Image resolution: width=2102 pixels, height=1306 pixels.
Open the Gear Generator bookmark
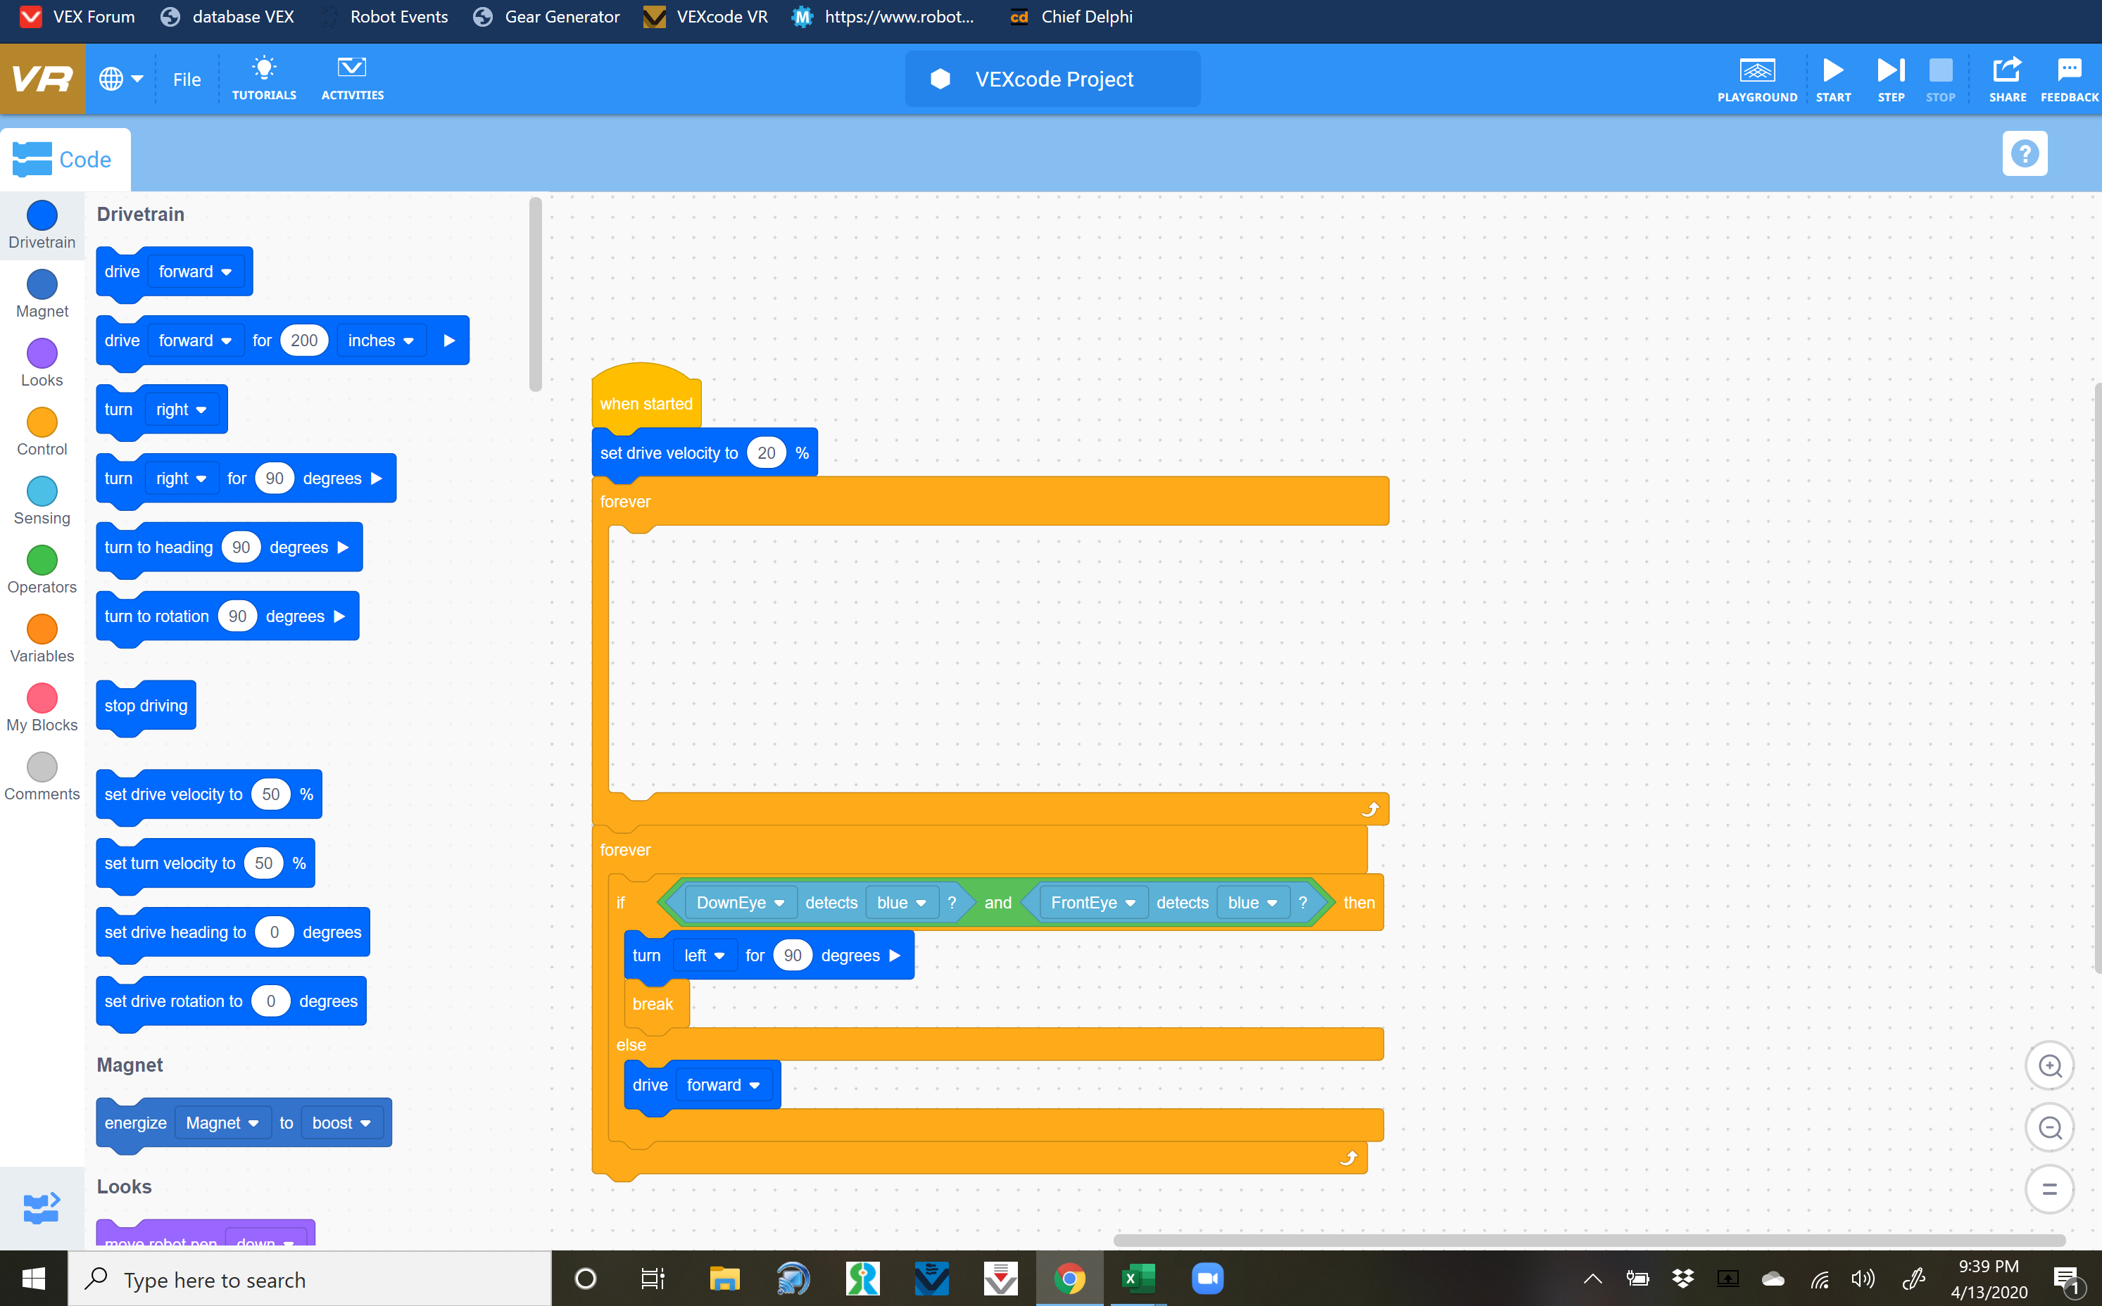pos(546,16)
